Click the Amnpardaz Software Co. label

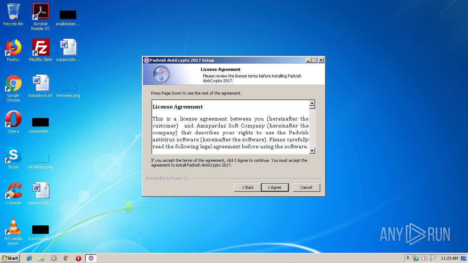click(167, 178)
